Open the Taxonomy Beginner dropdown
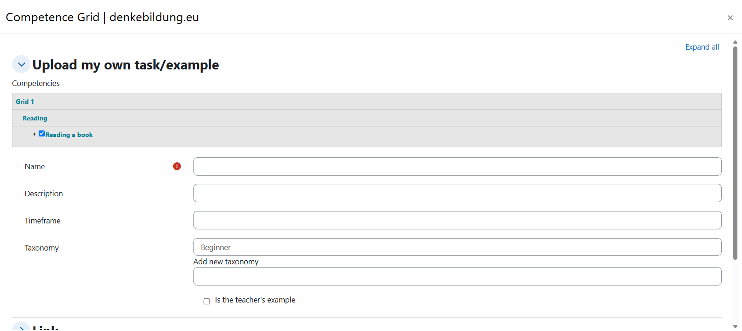742x331 pixels. pyautogui.click(x=457, y=247)
